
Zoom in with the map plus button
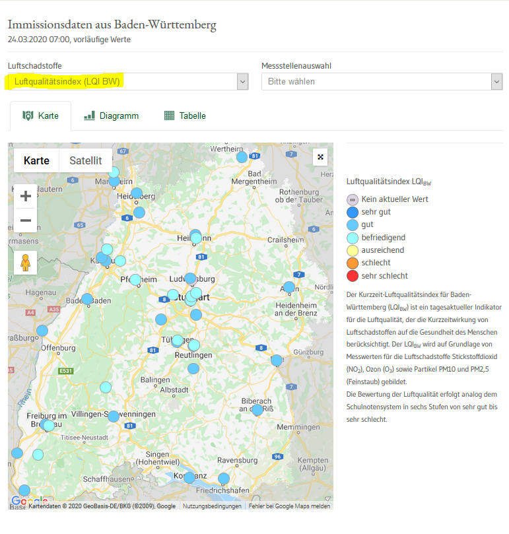pos(26,196)
